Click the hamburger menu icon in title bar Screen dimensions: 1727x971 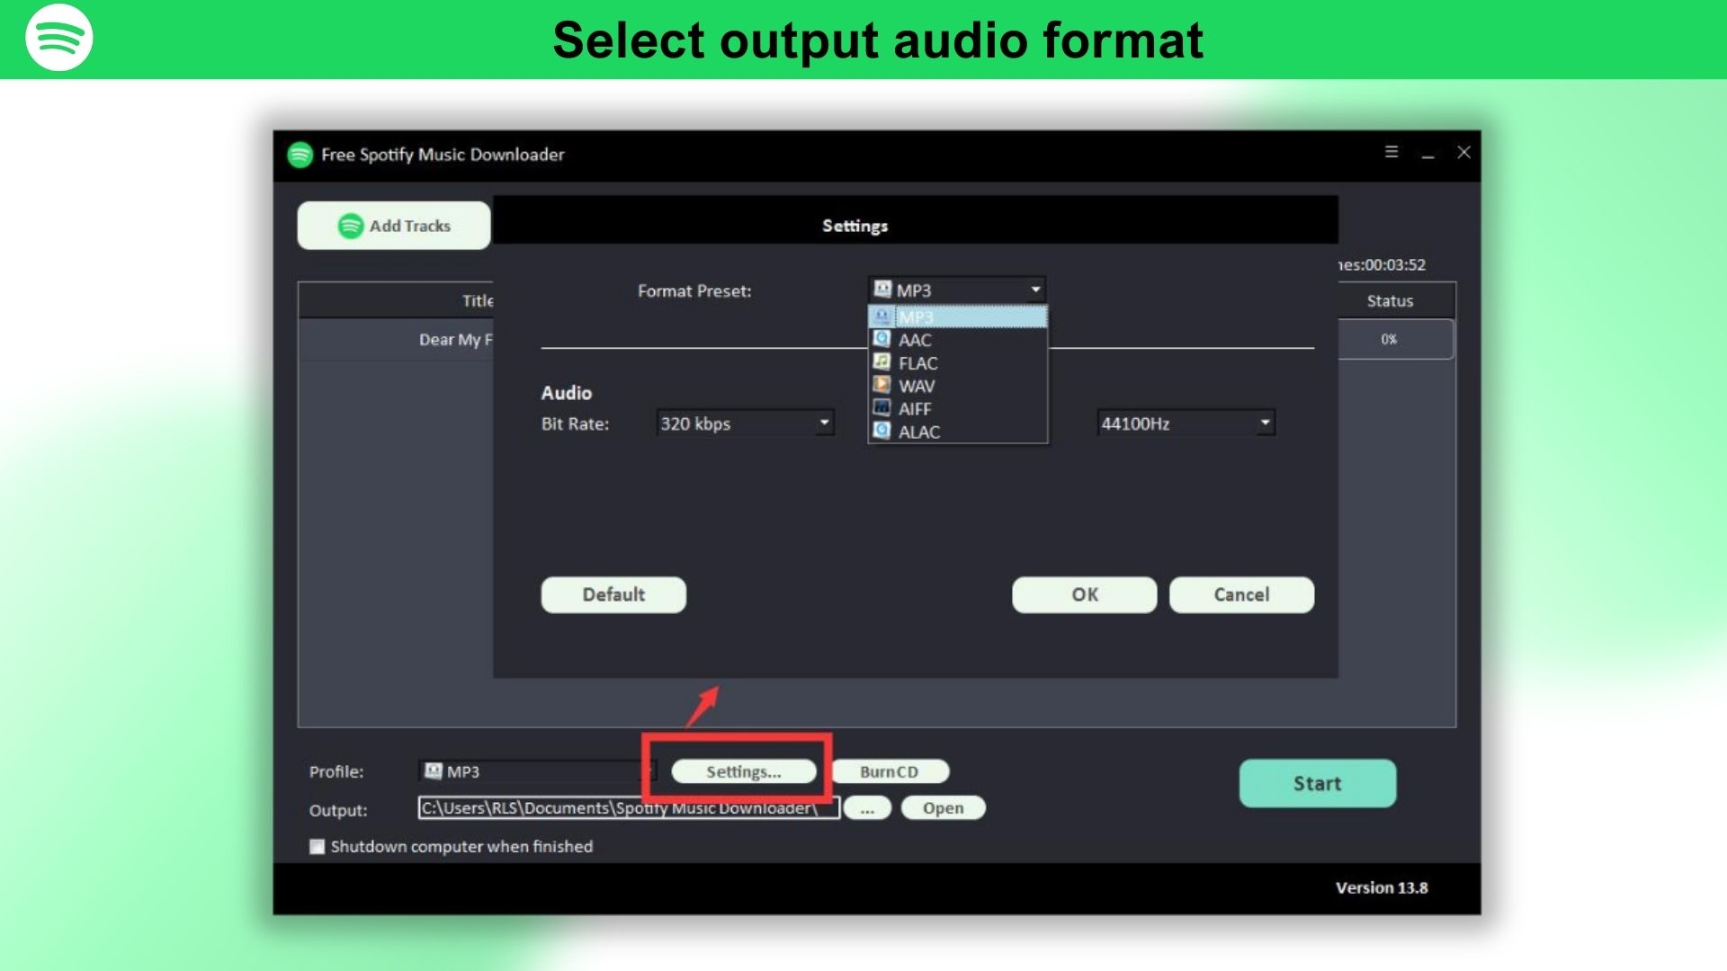click(1391, 152)
